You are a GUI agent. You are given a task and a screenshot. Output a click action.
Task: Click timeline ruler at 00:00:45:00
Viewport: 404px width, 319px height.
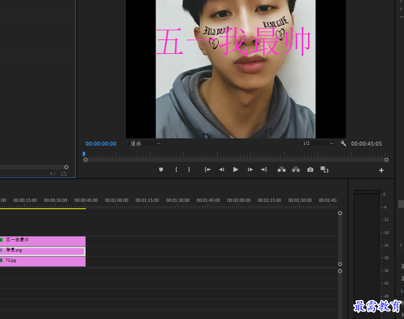pos(86,200)
